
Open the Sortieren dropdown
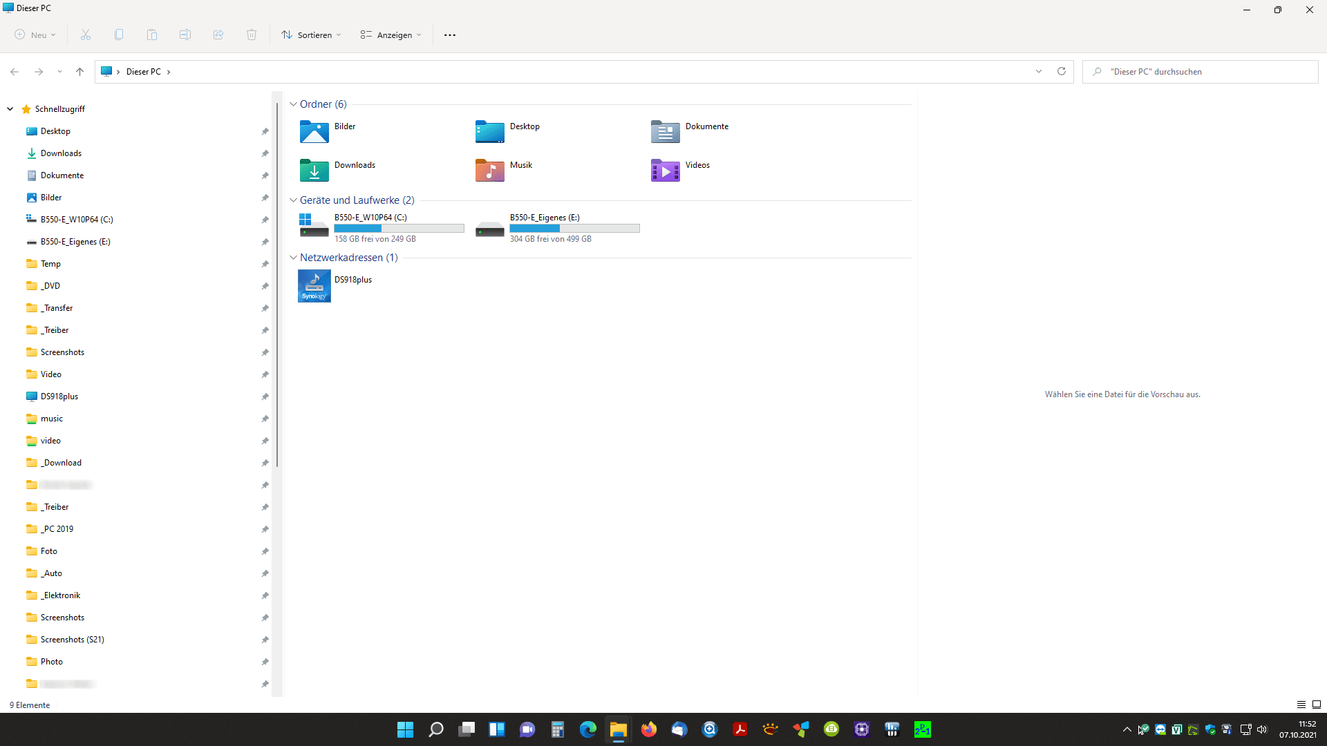pyautogui.click(x=311, y=35)
